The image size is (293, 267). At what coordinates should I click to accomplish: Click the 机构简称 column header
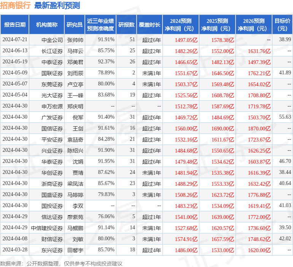pos(47,25)
